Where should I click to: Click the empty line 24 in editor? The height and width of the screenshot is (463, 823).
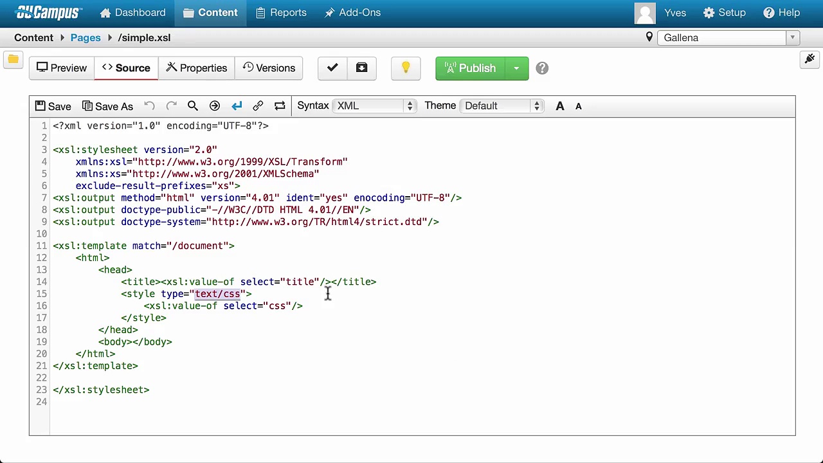click(x=422, y=402)
